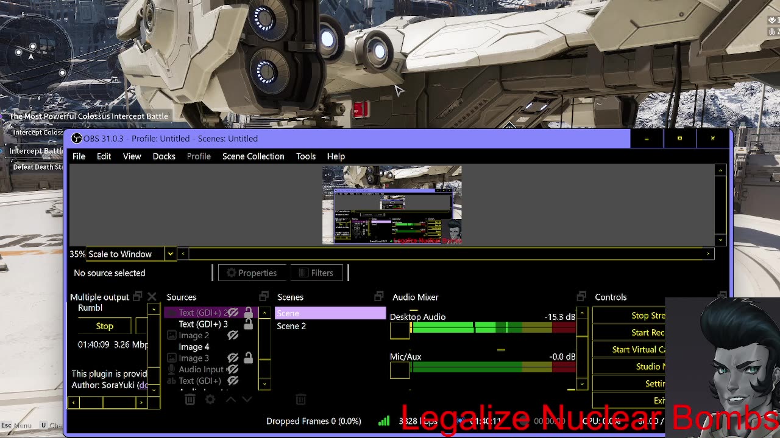Screen dimensions: 780x438
Task: Click Multiple output panel scroll-right arrow
Action: tap(141, 402)
